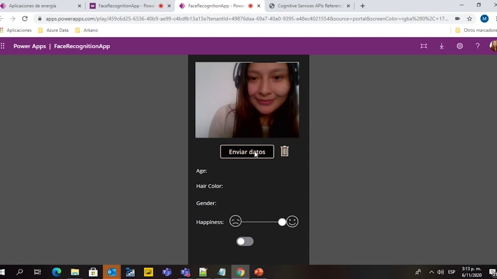Image resolution: width=497 pixels, height=279 pixels.
Task: Go forward in browser history
Action: 12,19
